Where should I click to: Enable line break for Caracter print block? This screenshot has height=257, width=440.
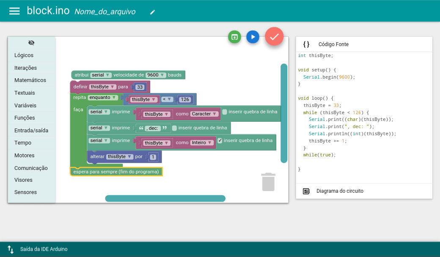click(x=225, y=112)
